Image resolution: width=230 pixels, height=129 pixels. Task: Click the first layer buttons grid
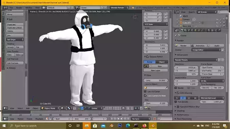[108, 108]
